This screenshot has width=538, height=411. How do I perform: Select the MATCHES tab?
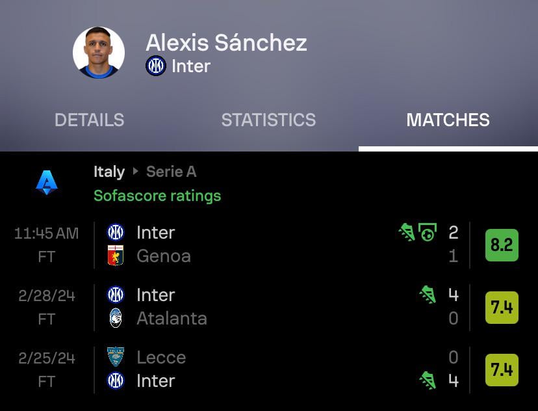click(x=448, y=120)
